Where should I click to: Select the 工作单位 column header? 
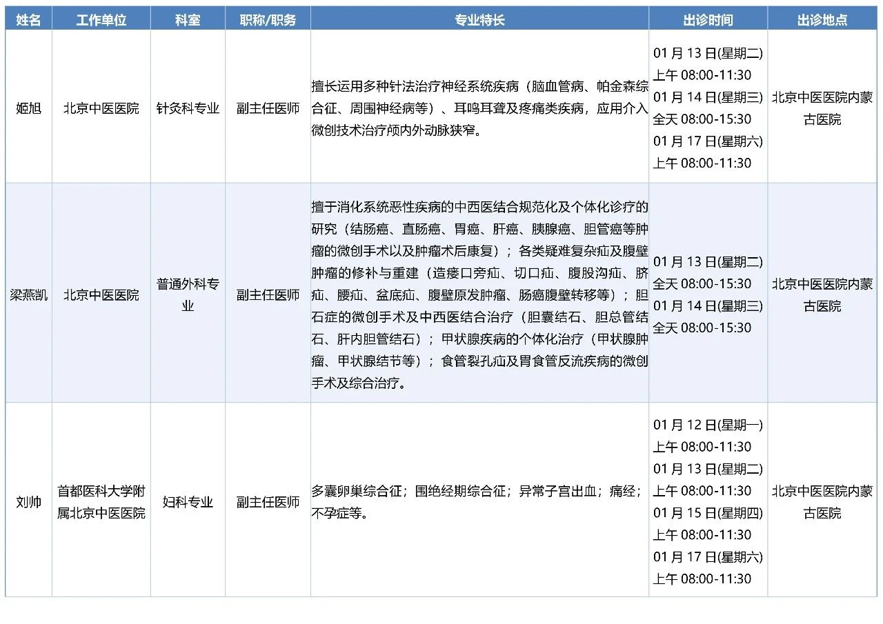(x=101, y=20)
